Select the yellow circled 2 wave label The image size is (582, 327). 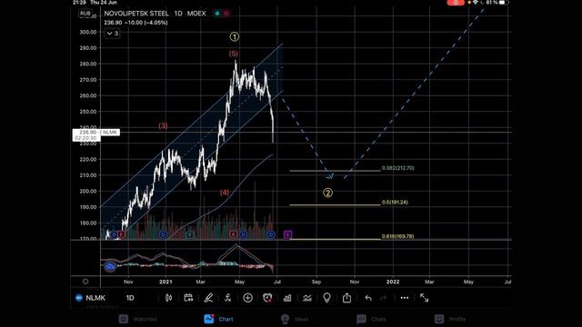[327, 193]
